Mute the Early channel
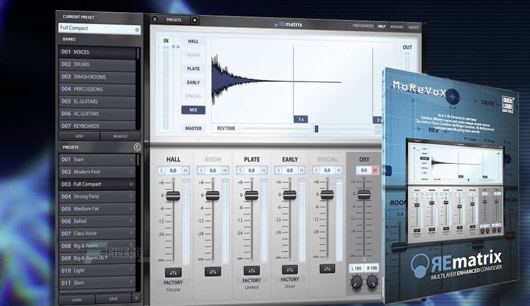This screenshot has height=306, width=530. (x=301, y=171)
